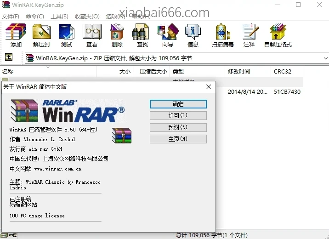Screen dimensions: 329x239
Task: Click the 100 PC usage license text
Action: (x=37, y=216)
